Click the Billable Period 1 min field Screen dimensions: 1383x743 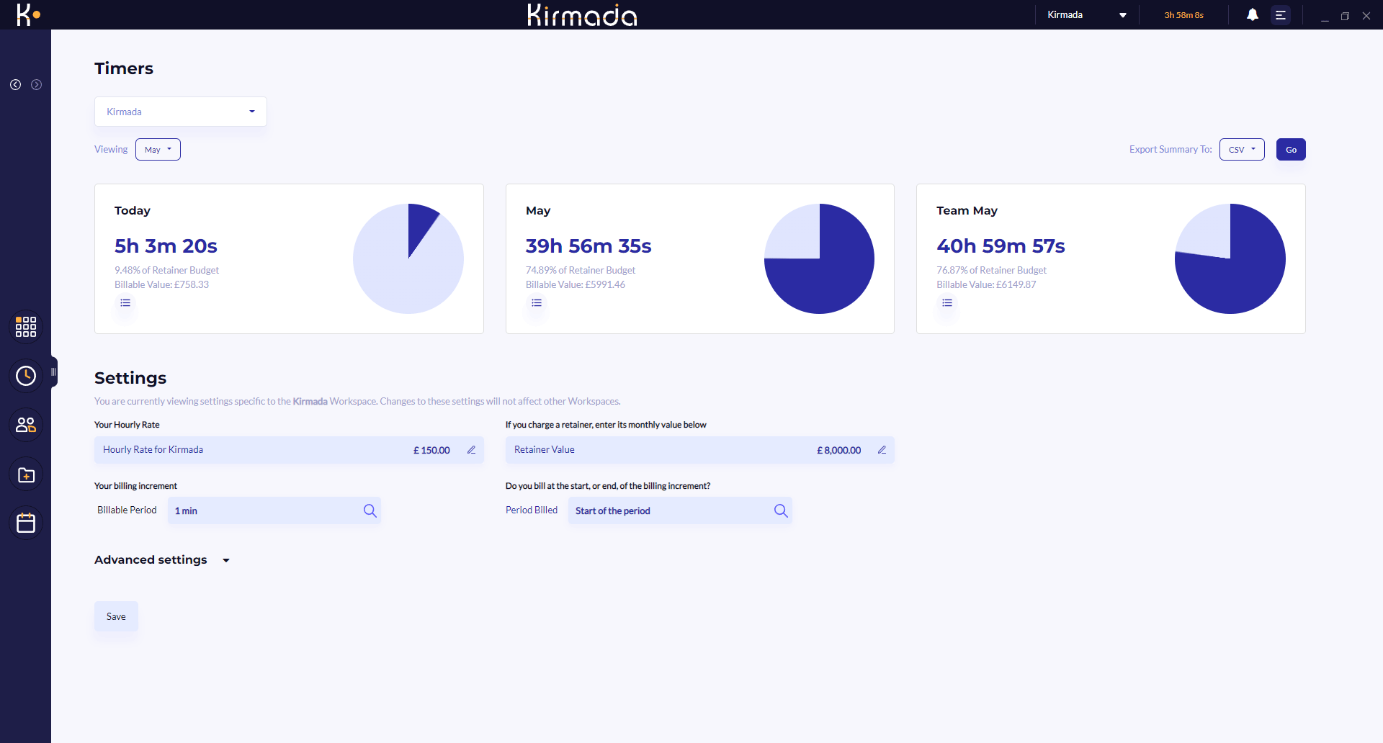pyautogui.click(x=274, y=510)
